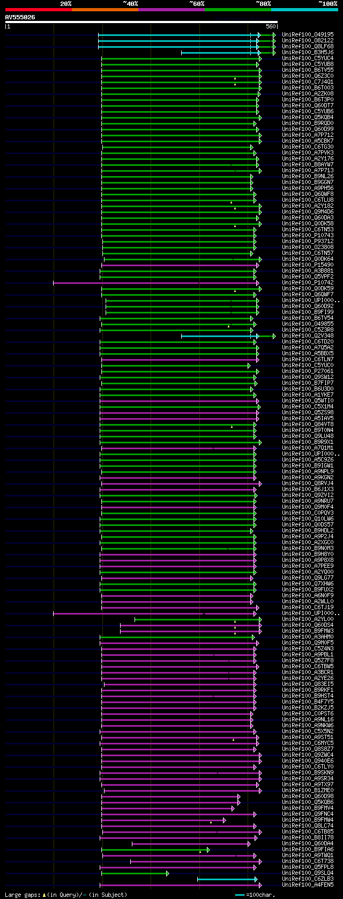Select hit UniRef100_B7FIP7
Image resolution: width=343 pixels, height=899 pixels.
308,383
